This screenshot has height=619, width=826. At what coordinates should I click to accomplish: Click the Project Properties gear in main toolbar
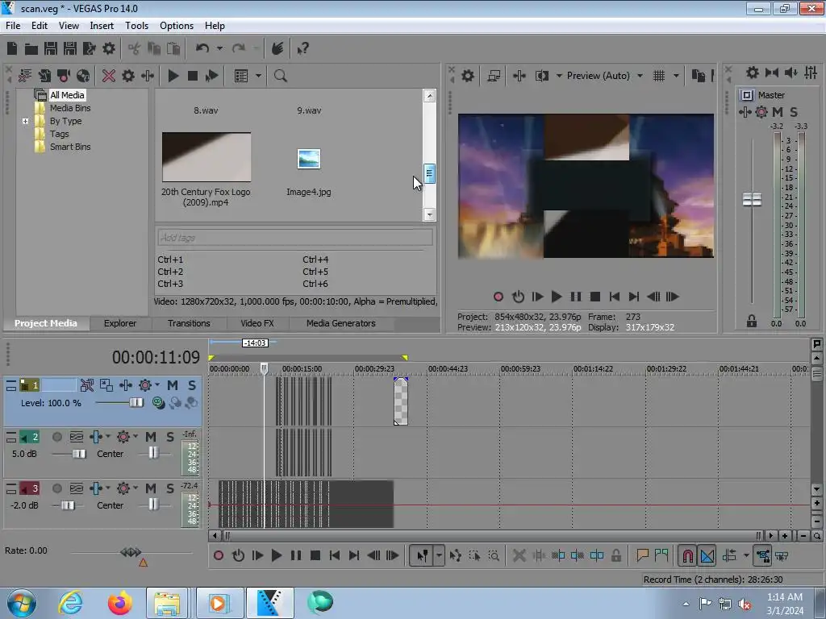pyautogui.click(x=109, y=49)
